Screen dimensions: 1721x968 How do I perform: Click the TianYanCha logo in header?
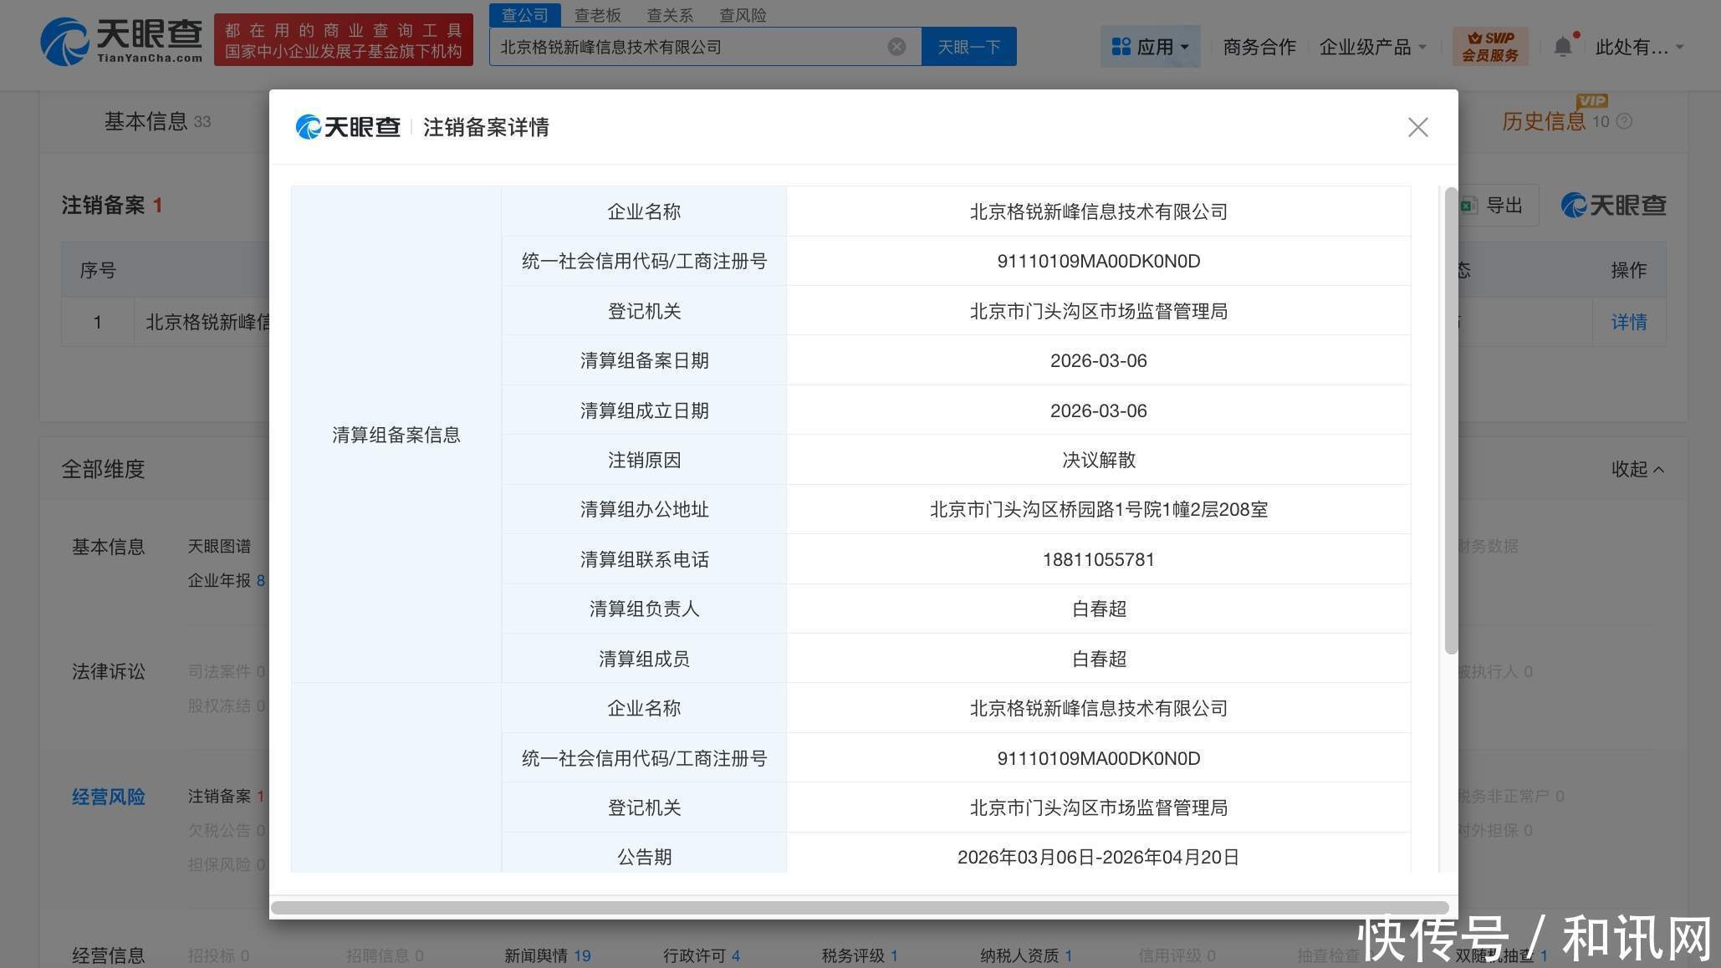[121, 40]
